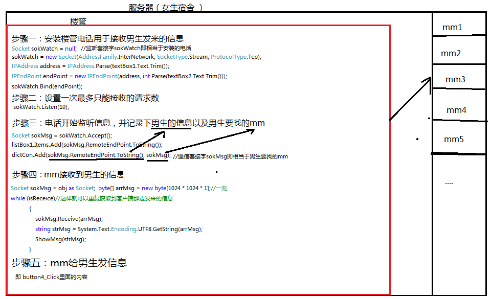Click the mm1 room cell
Screen dimensions: 491x299
pos(459,24)
